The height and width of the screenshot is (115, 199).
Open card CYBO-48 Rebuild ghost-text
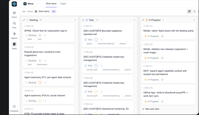[x=48, y=56]
